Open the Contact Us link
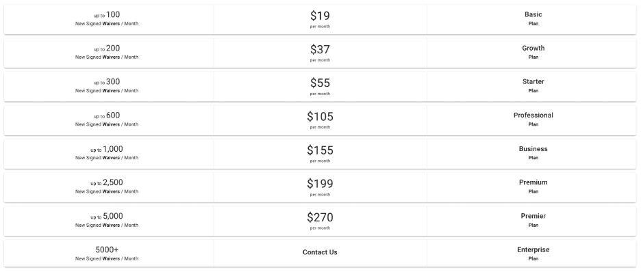 (x=320, y=252)
